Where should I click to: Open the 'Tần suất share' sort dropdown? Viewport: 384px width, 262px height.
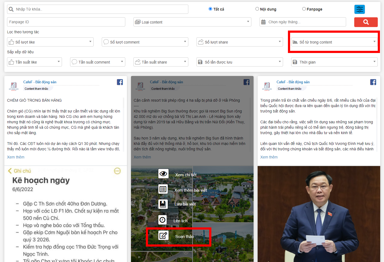click(x=161, y=62)
